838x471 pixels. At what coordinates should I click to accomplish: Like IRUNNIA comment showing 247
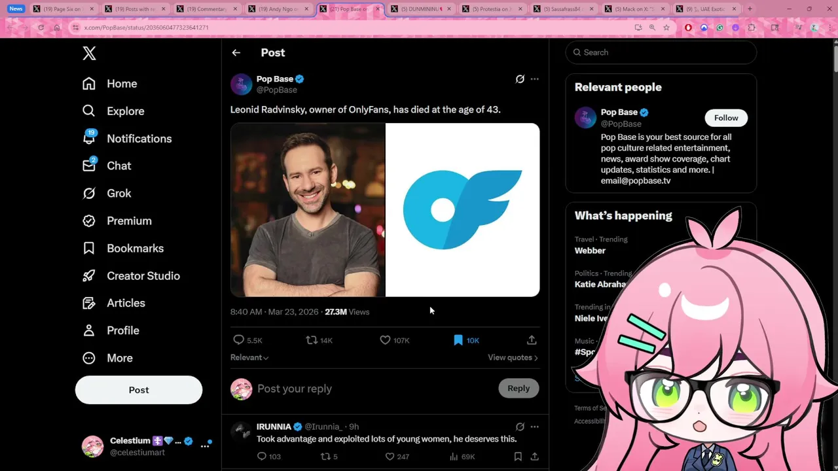pos(390,457)
